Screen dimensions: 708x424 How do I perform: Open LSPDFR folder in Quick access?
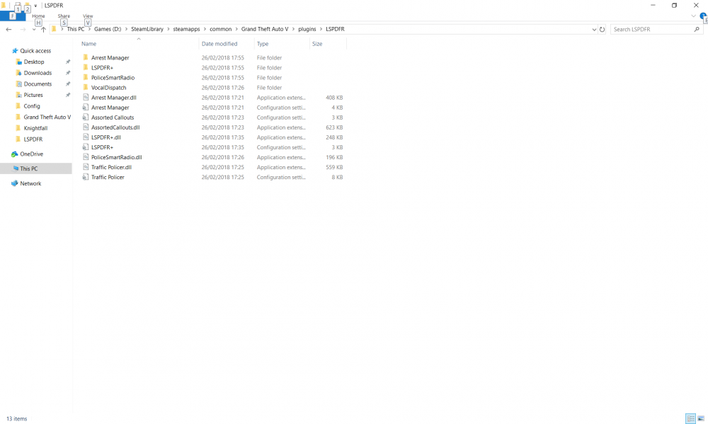[33, 139]
